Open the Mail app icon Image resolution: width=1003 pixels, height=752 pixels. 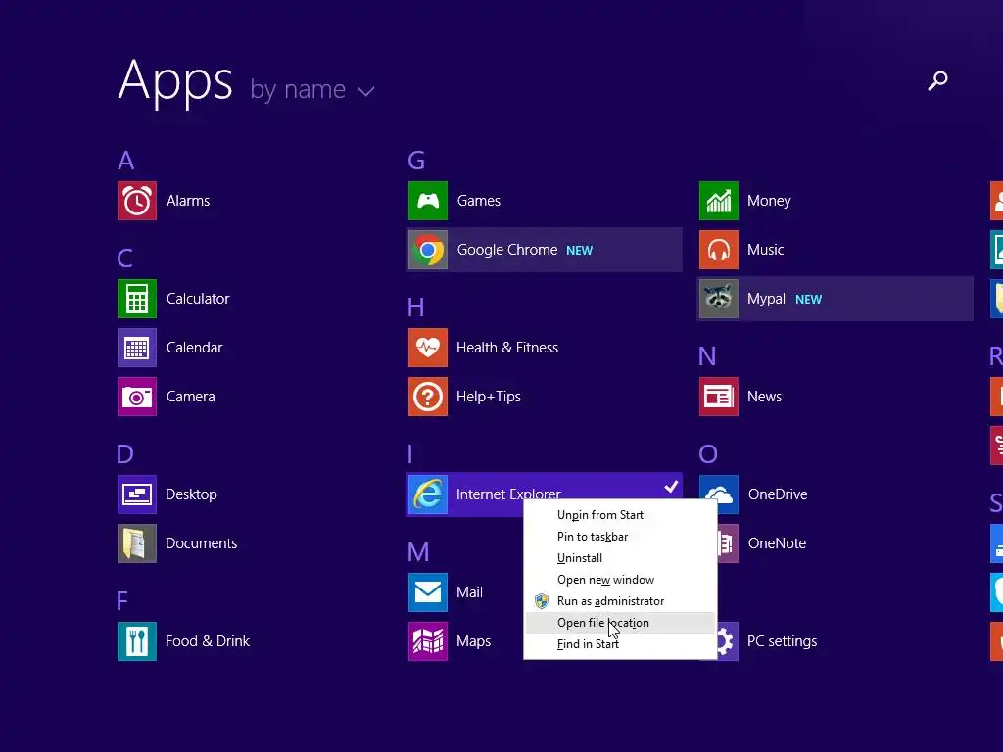pos(428,592)
